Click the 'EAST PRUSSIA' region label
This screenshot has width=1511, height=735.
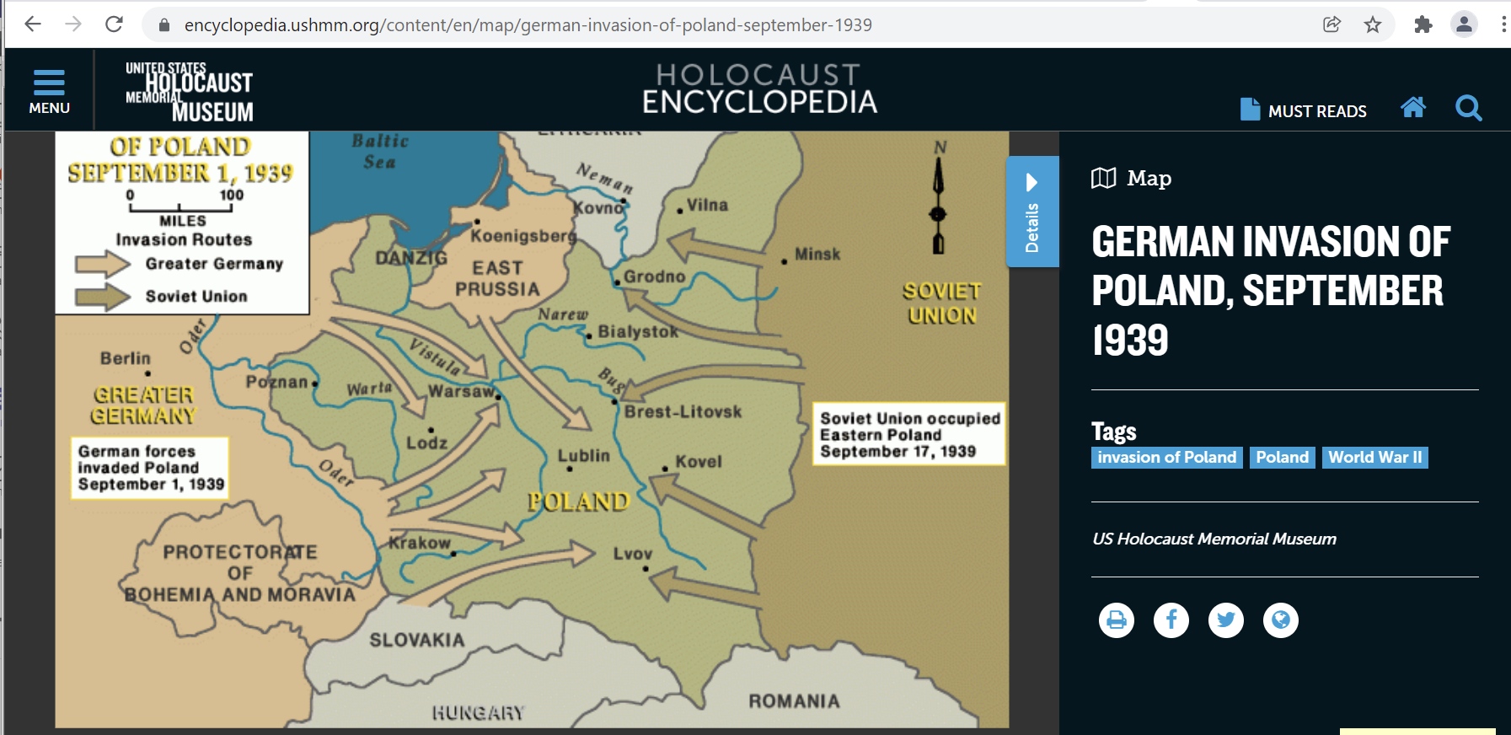point(497,278)
